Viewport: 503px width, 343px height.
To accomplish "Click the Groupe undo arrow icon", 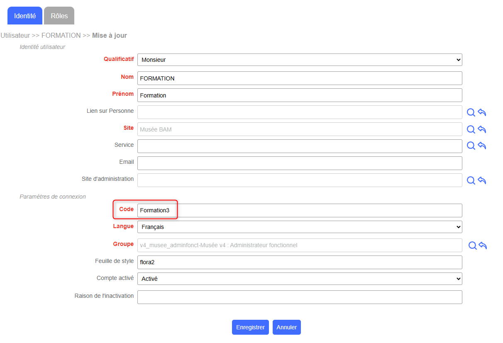I will tap(483, 246).
